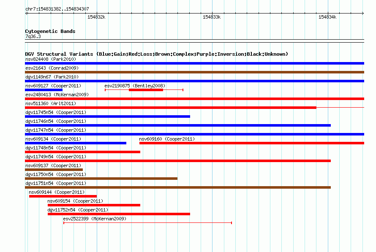This screenshot has width=376, height=252.
Task: Select the esv21643 (Conrad2009) label
Action: point(52,68)
